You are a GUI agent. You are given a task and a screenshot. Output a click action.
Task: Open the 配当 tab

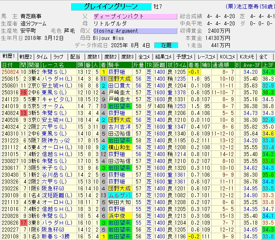(x=75, y=56)
